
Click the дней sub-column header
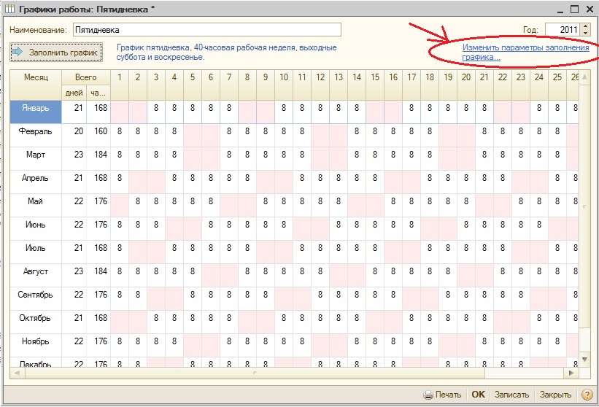pyautogui.click(x=74, y=93)
